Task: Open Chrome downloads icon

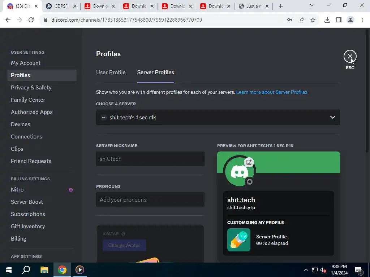Action: point(327,20)
